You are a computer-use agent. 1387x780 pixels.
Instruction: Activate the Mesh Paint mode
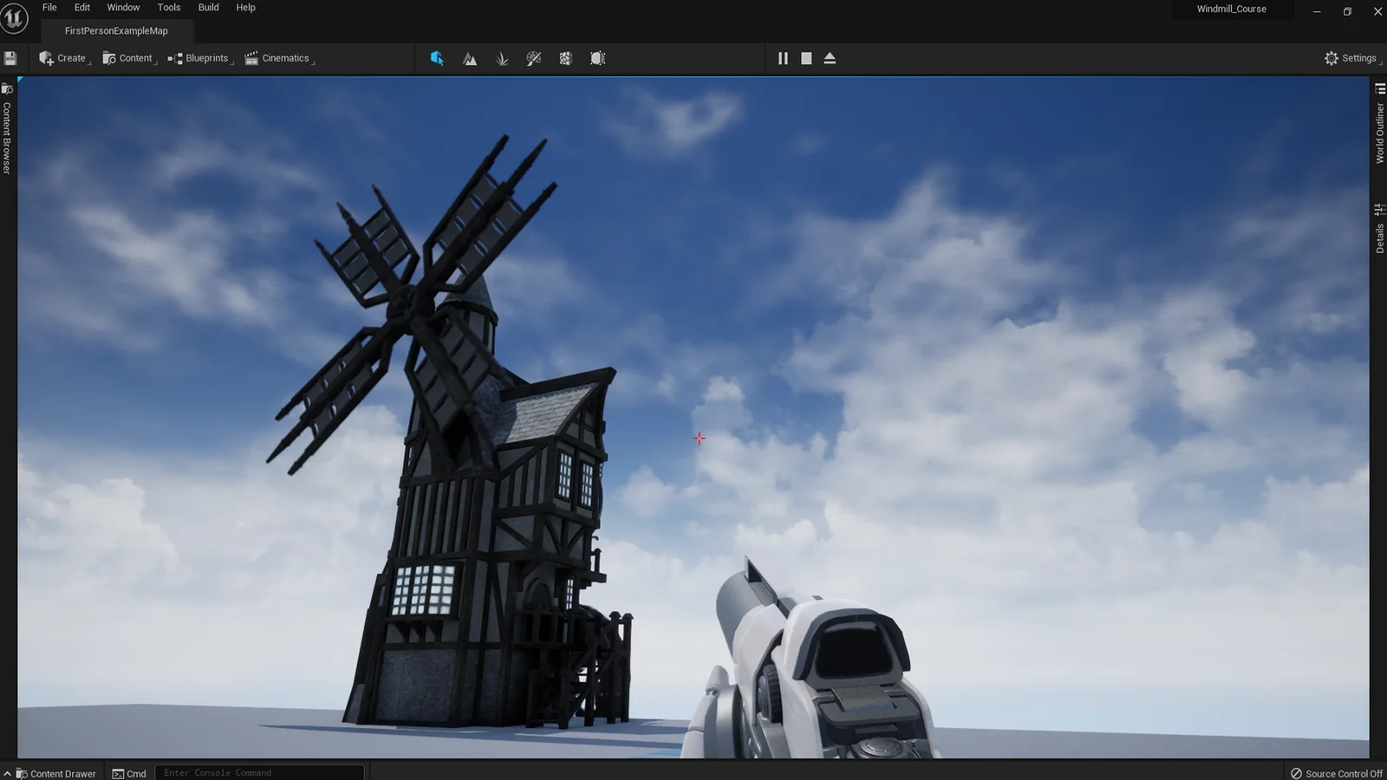click(534, 58)
